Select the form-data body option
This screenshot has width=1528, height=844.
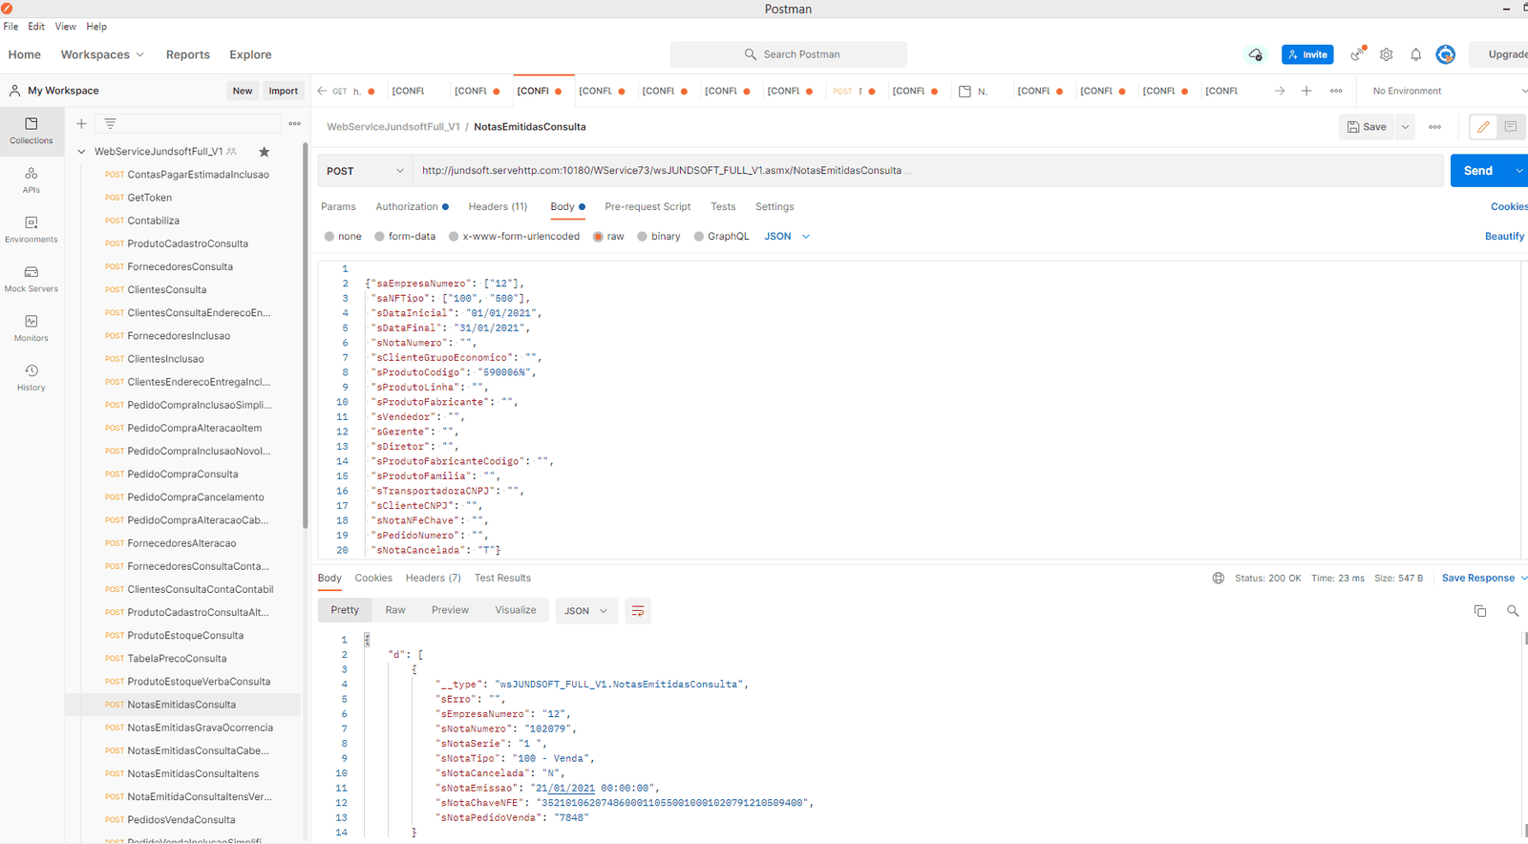380,237
